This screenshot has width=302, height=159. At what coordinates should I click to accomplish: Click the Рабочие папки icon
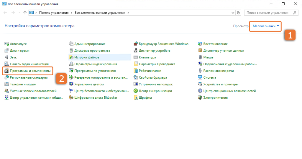(136, 71)
